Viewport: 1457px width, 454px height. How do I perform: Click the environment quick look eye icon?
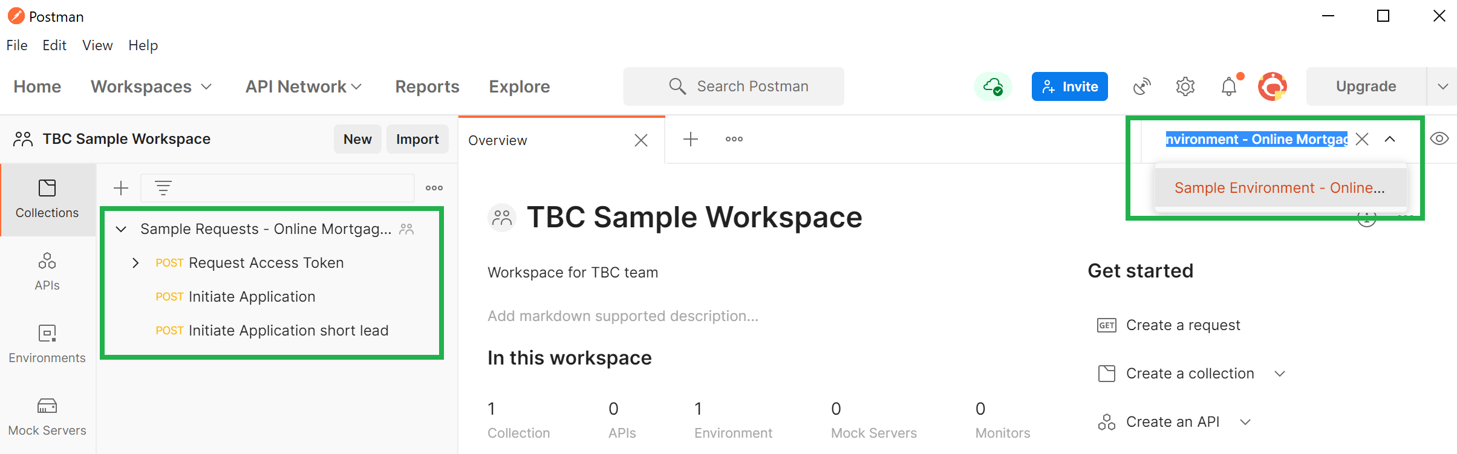(x=1439, y=139)
